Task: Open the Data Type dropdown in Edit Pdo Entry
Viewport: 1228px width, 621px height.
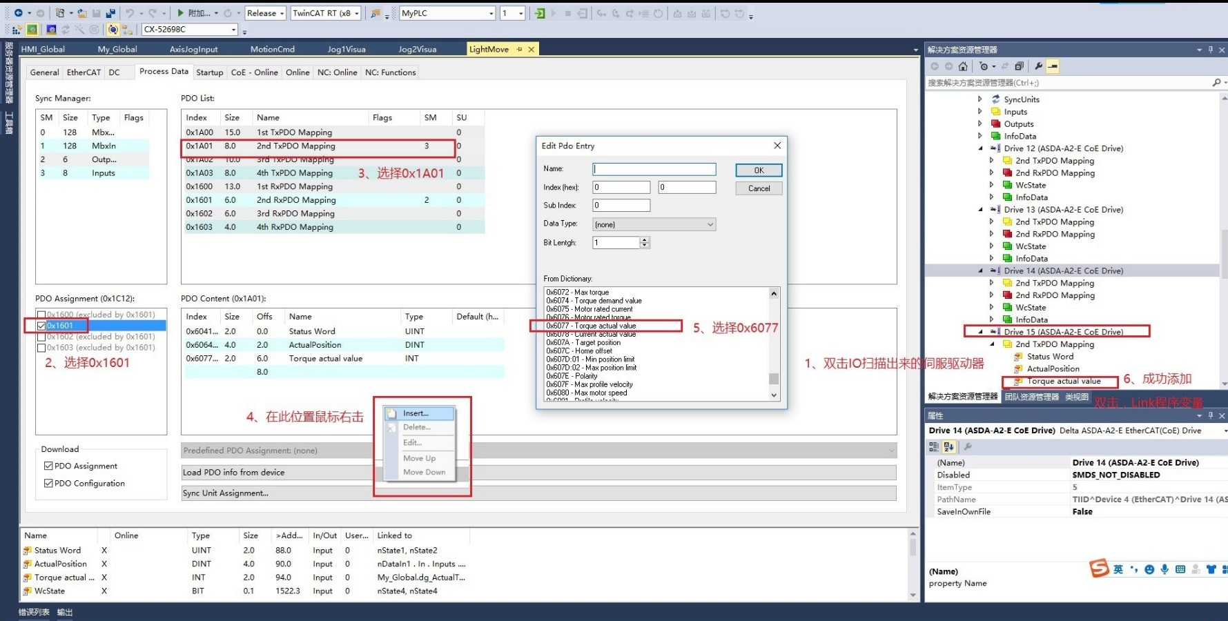Action: tap(654, 224)
